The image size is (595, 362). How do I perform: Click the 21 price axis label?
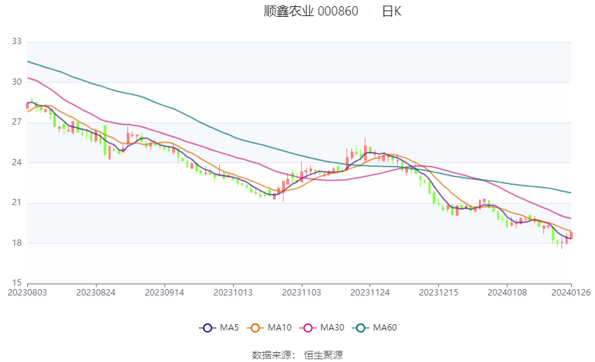click(17, 202)
